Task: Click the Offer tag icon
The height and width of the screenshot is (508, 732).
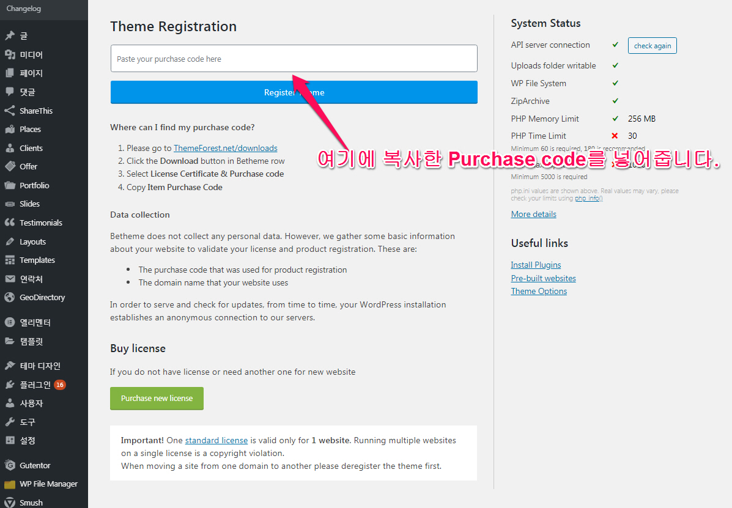Action: click(10, 166)
